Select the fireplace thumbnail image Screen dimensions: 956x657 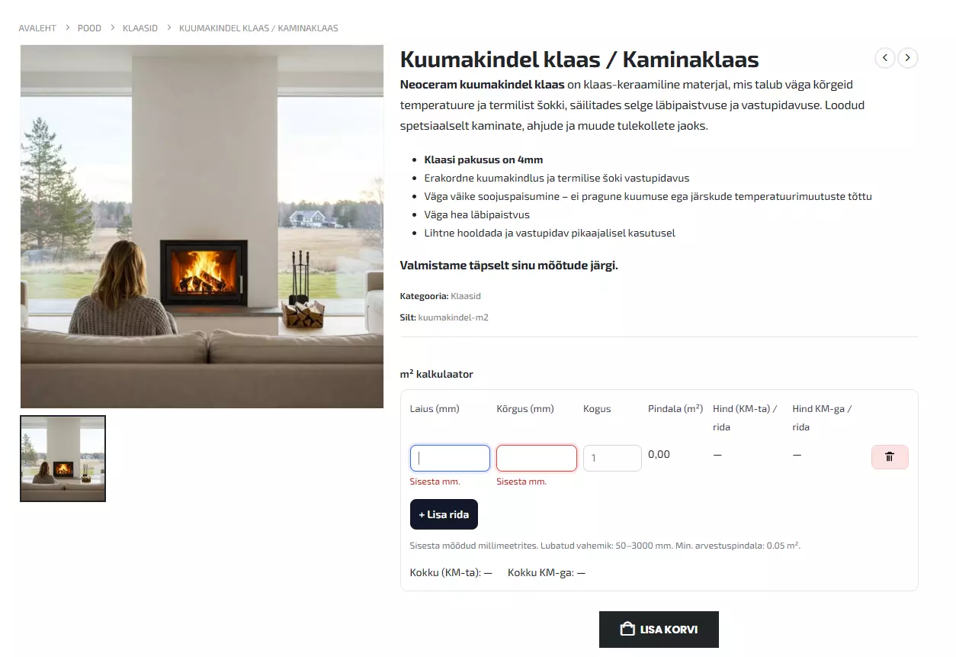[x=63, y=459]
